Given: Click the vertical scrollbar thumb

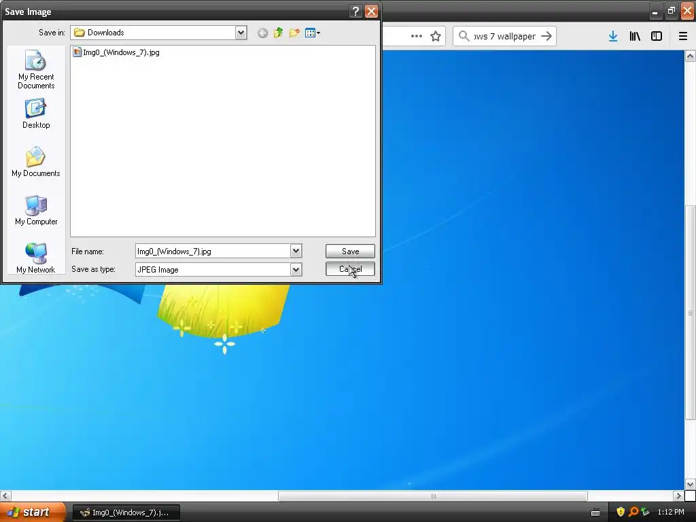Looking at the screenshot, I should pos(691,313).
